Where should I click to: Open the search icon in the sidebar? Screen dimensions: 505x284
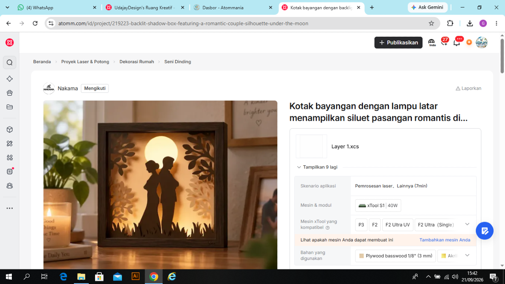(10, 62)
